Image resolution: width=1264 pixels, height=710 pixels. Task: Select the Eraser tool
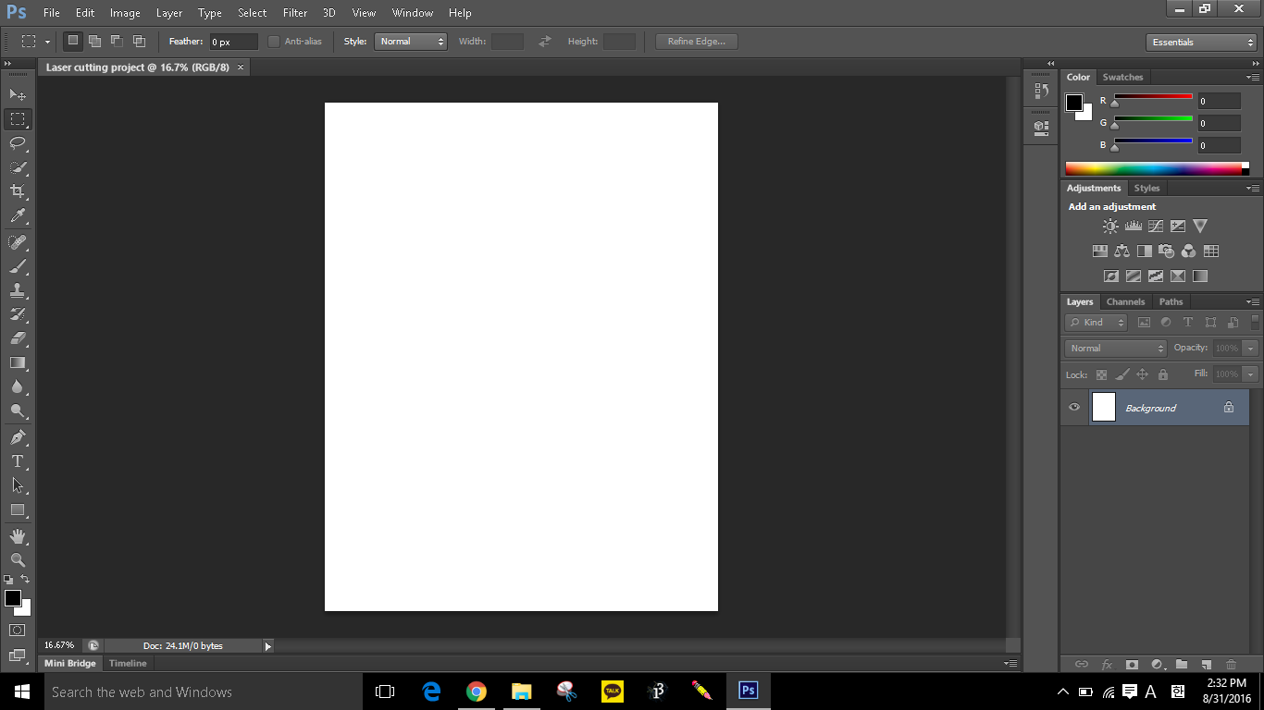(18, 338)
